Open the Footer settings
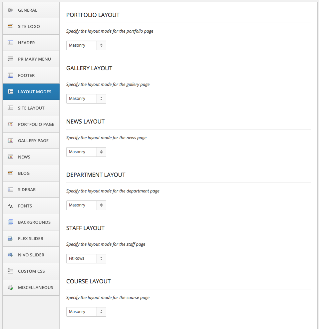This screenshot has width=319, height=329. (x=31, y=75)
